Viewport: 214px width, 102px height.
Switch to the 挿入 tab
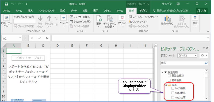30,11
